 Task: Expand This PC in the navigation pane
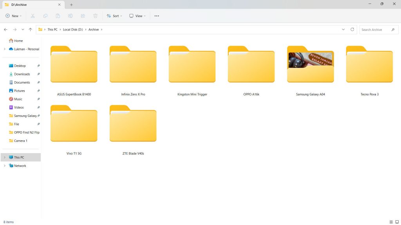tap(5, 157)
